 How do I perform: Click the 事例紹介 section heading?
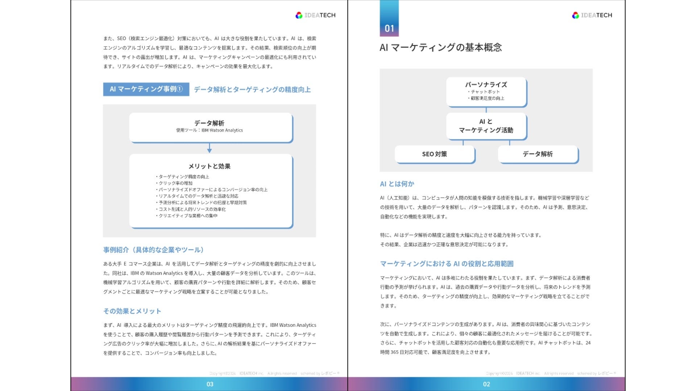[x=153, y=250]
